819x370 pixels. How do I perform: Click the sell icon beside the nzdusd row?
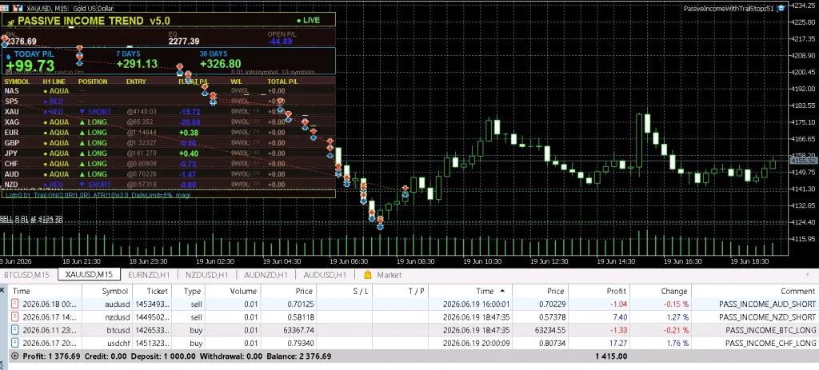14,316
